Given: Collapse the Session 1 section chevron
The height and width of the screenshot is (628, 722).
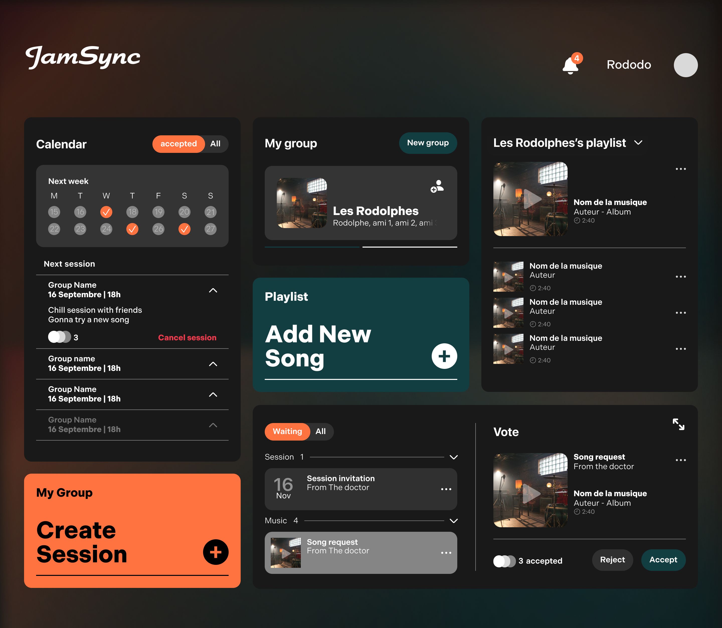Looking at the screenshot, I should point(454,457).
